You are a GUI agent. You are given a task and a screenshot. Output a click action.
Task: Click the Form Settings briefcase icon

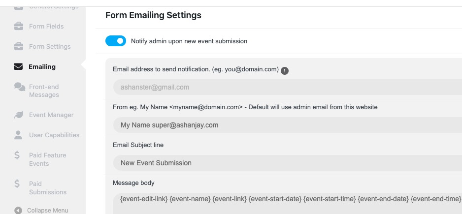coord(19,47)
